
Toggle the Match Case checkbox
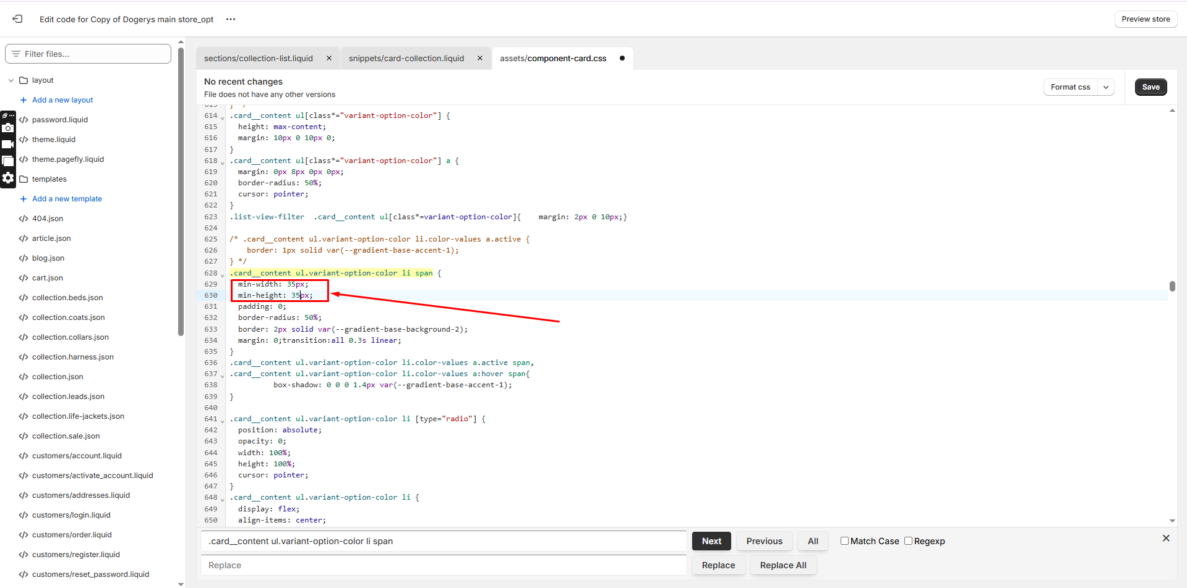pos(844,541)
